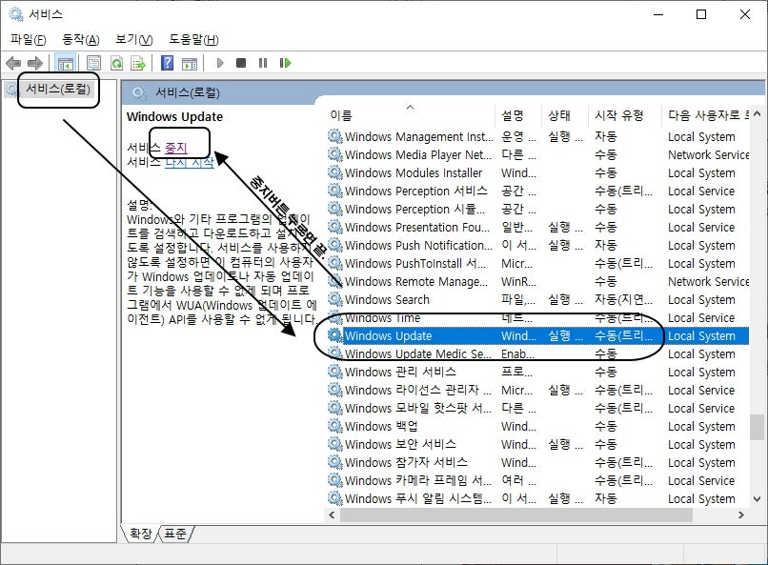The height and width of the screenshot is (565, 768).
Task: Click the gear icon of Windows Update row
Action: click(335, 335)
